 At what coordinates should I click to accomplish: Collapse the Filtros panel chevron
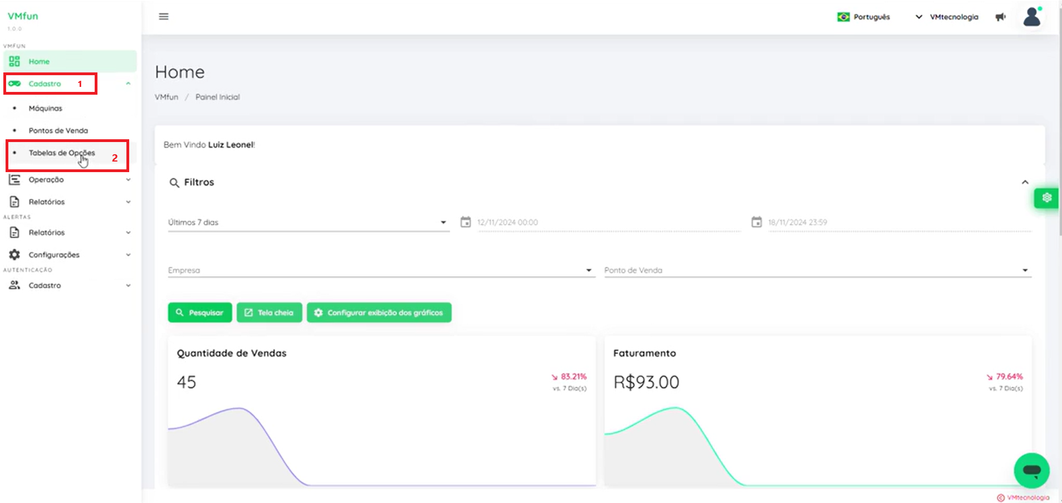pyautogui.click(x=1025, y=182)
